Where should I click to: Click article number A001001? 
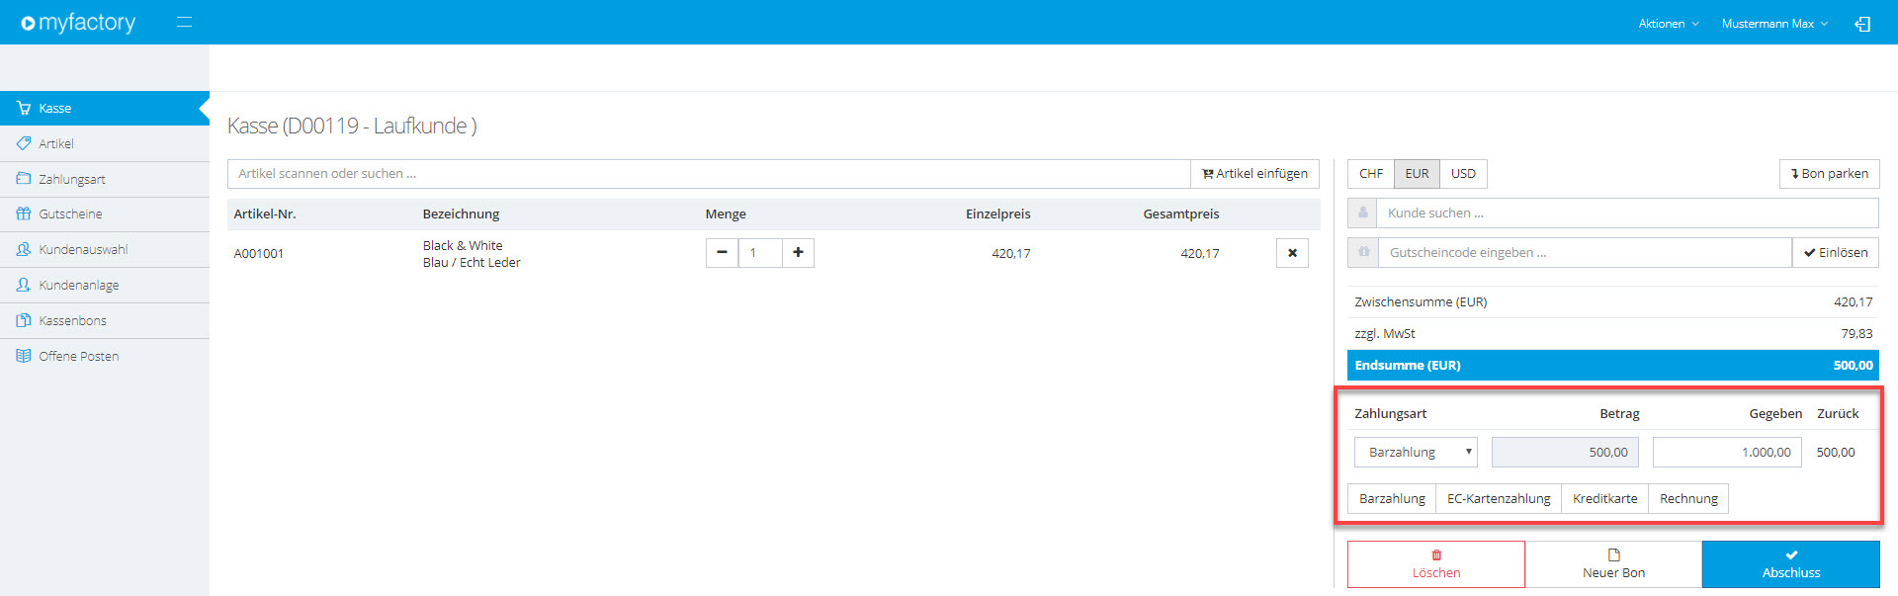point(259,254)
